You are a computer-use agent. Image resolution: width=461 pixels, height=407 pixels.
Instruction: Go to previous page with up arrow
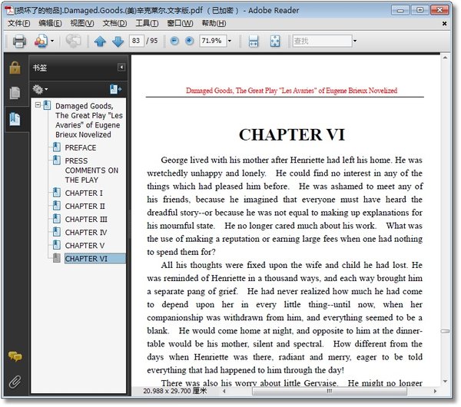[x=100, y=41]
